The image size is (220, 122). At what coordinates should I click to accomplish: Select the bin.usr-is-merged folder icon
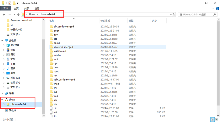51,27
